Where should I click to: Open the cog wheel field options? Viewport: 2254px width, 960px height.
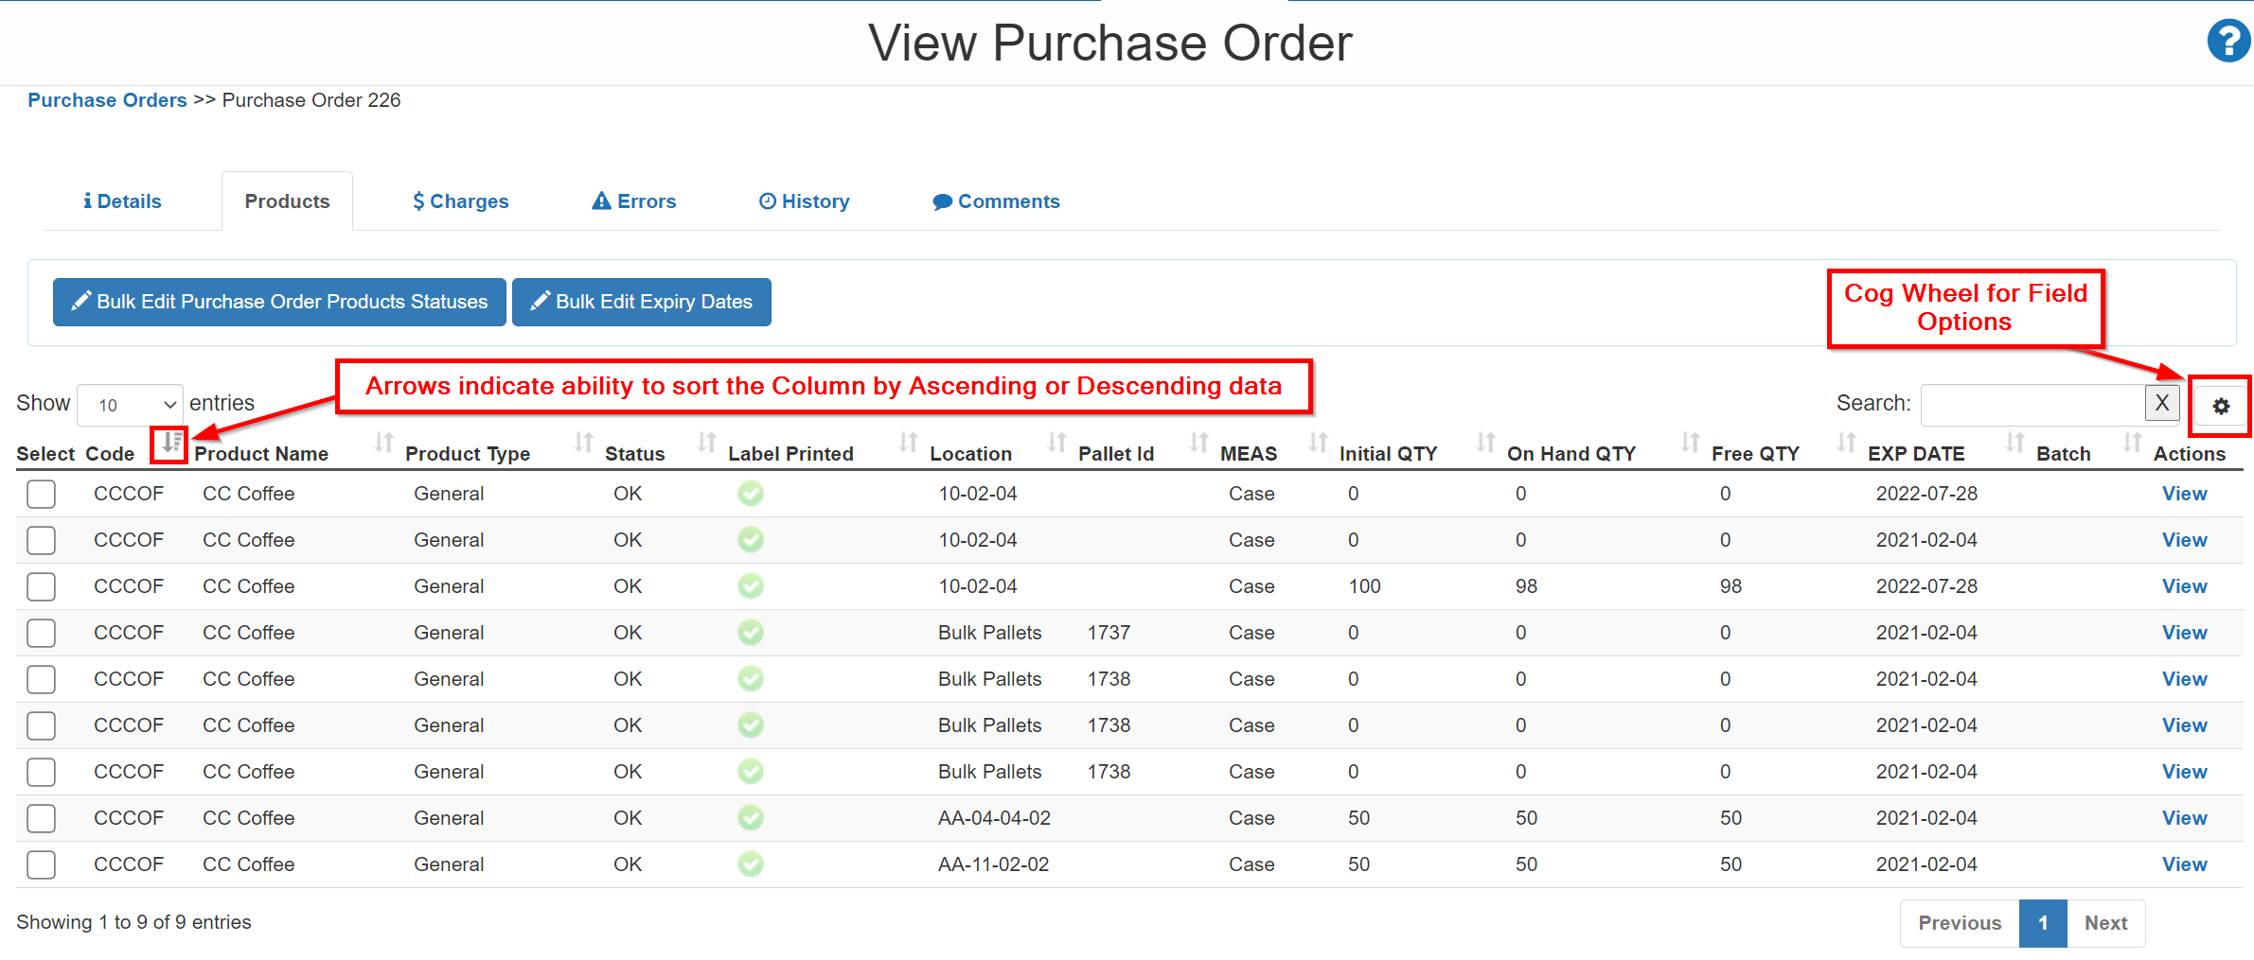point(2220,405)
